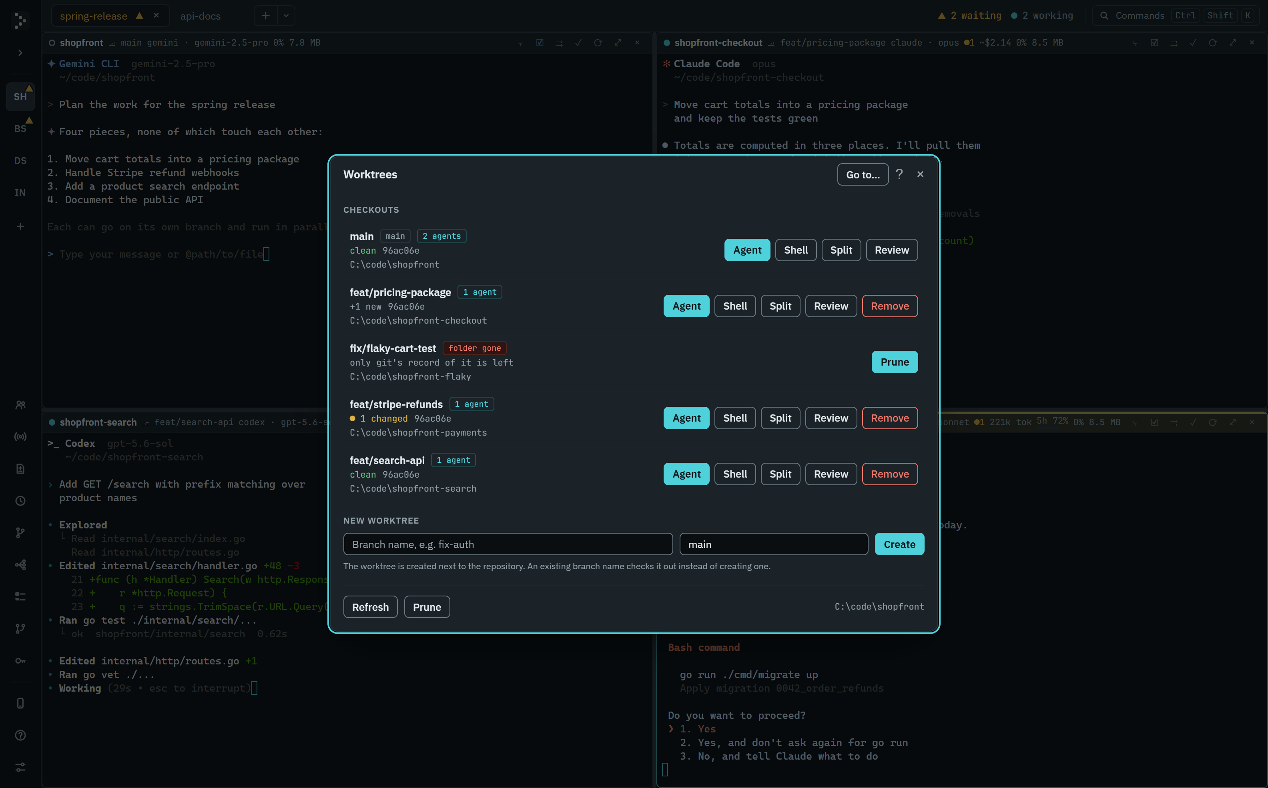Click Split for feat/search-api worktree

780,474
